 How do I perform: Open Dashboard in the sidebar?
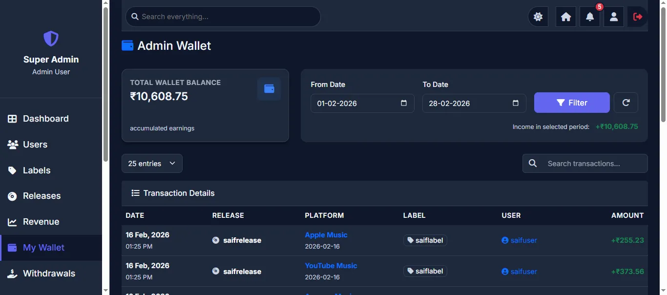pos(51,119)
